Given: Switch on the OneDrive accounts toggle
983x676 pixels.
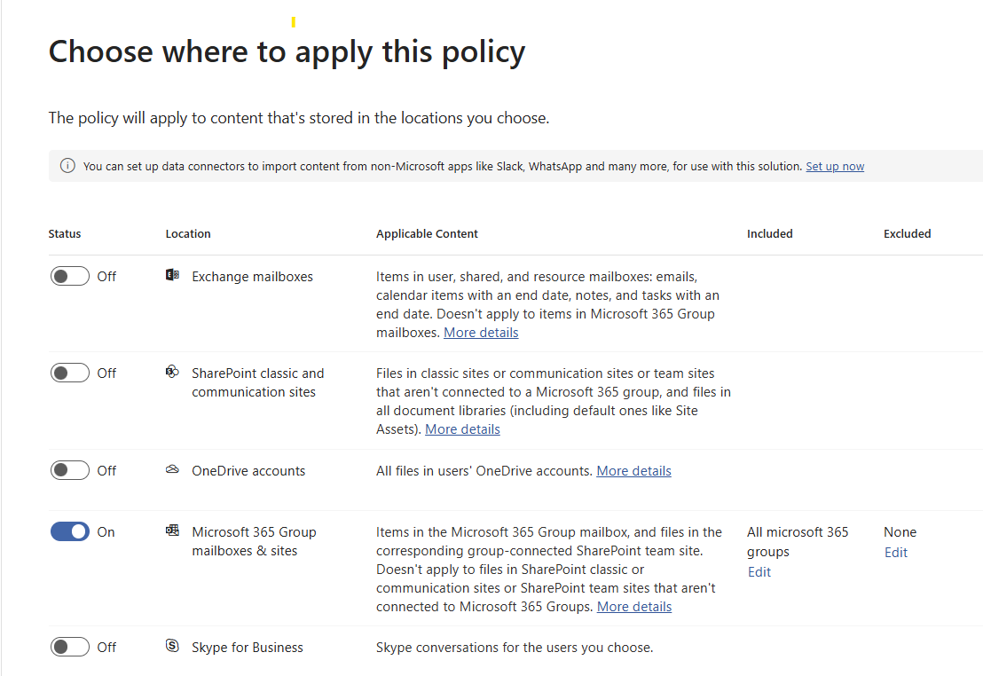Looking at the screenshot, I should (70, 470).
